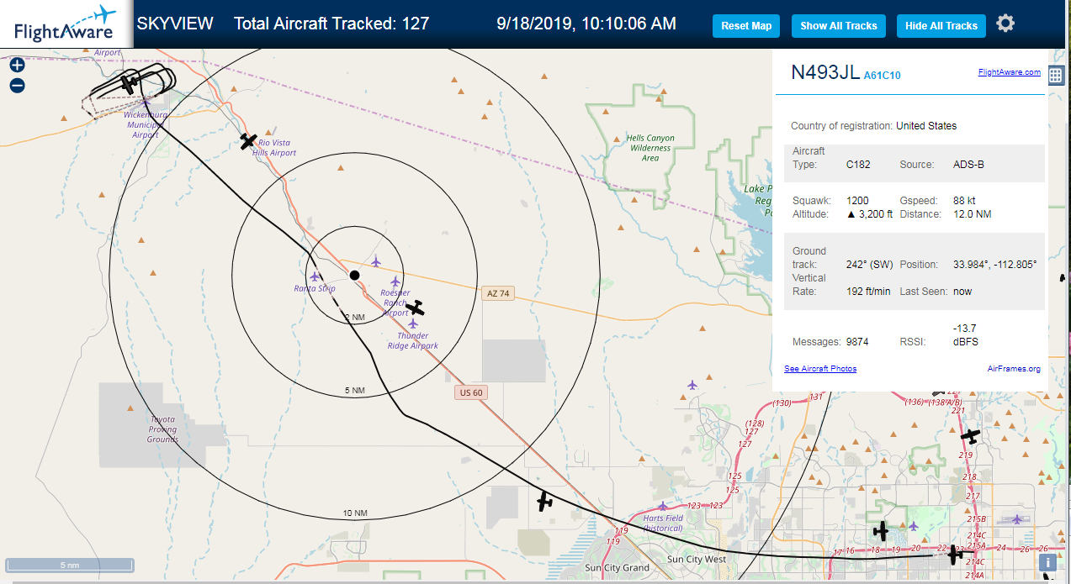The image size is (1071, 584).
Task: Select the aircraft northwest of Sun City Grand
Action: click(545, 502)
